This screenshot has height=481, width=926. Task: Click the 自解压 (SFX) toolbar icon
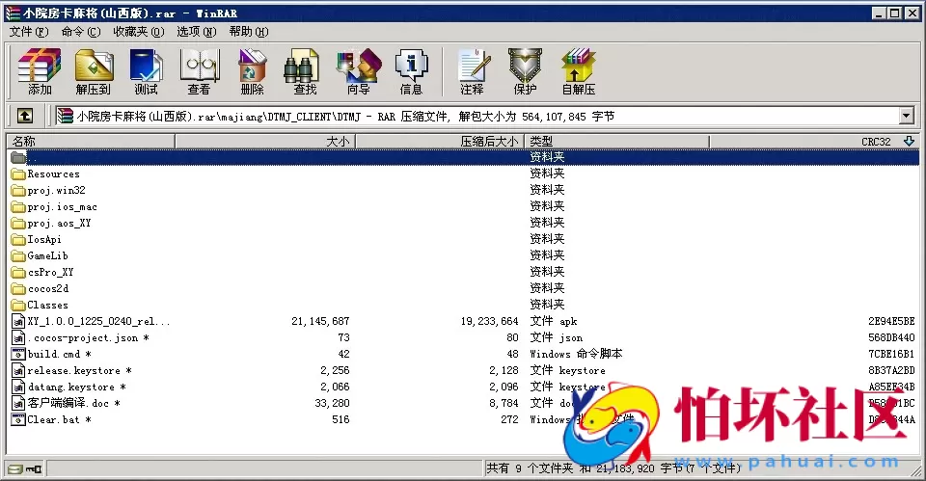[579, 71]
